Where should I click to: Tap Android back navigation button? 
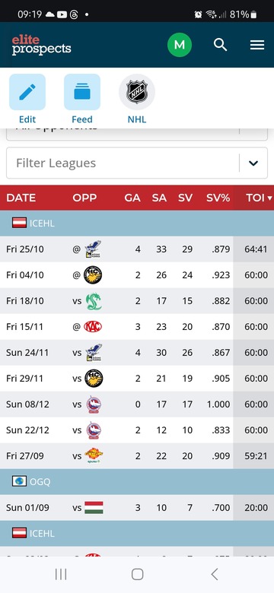click(x=214, y=574)
